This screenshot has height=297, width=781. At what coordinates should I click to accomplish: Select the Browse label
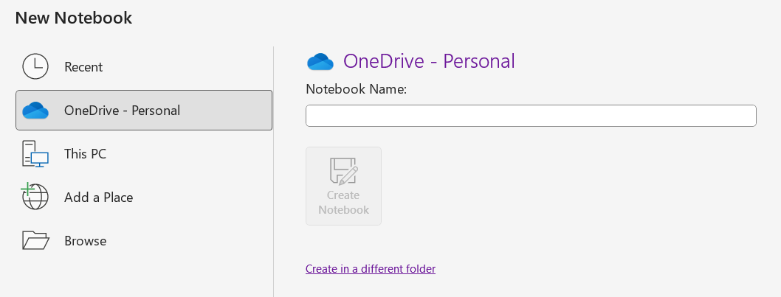[x=85, y=241]
